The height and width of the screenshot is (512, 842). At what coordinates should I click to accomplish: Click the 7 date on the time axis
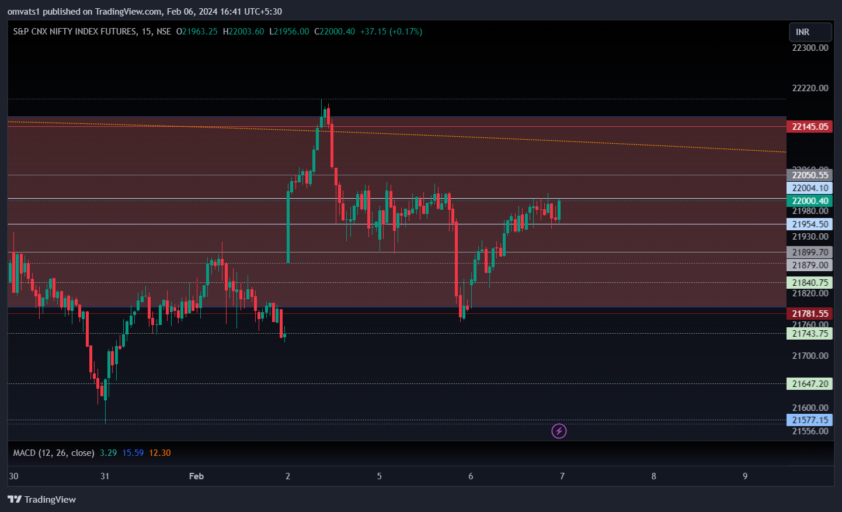tap(562, 476)
